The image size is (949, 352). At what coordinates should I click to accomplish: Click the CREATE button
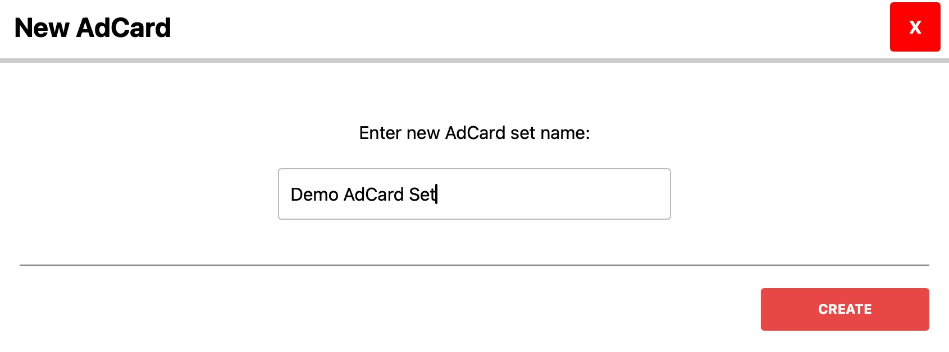[x=845, y=309]
